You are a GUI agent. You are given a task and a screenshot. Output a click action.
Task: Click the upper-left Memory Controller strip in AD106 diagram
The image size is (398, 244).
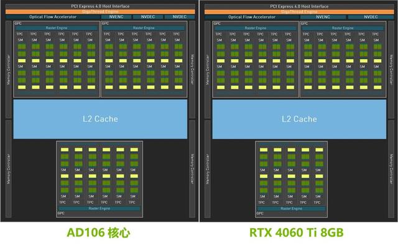click(9, 70)
